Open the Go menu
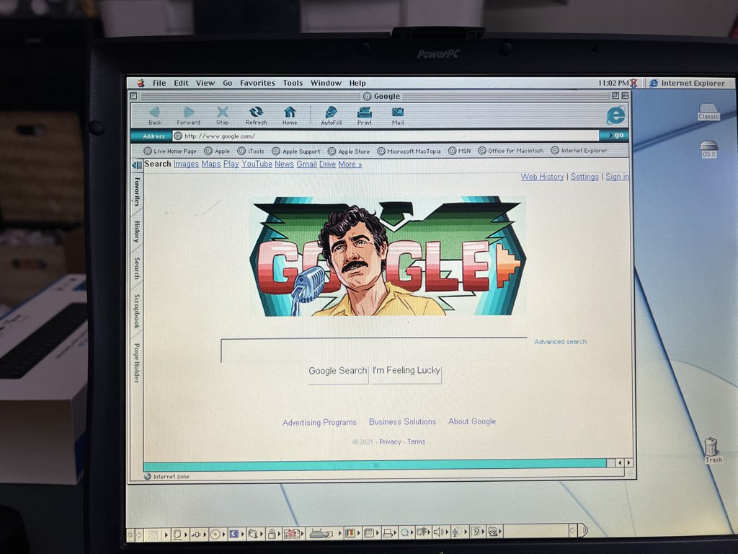 [227, 83]
